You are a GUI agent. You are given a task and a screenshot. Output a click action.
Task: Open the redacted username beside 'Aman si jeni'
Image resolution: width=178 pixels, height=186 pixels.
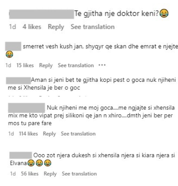tap(18, 81)
